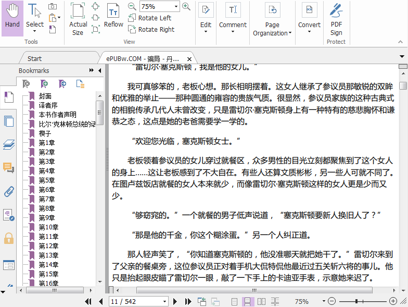Switch to facing pages view

click(261, 301)
